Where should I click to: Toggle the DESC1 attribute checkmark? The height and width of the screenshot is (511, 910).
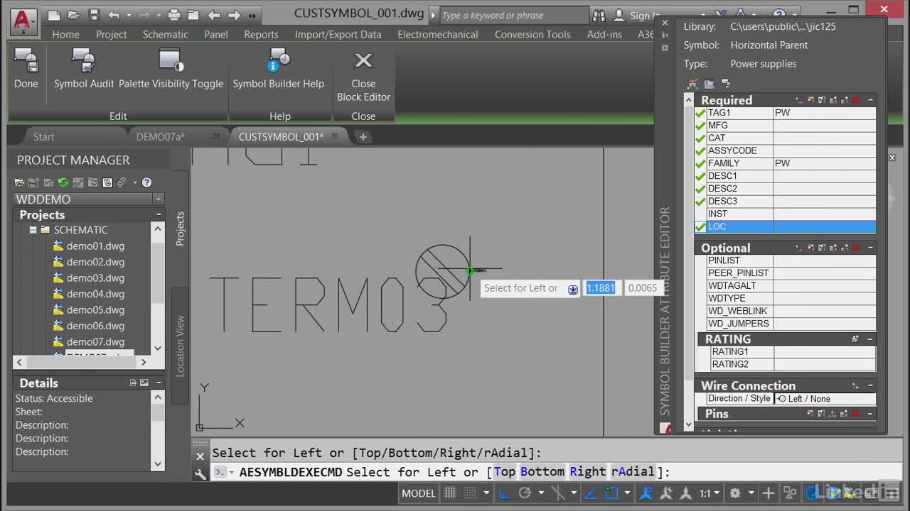pos(700,176)
